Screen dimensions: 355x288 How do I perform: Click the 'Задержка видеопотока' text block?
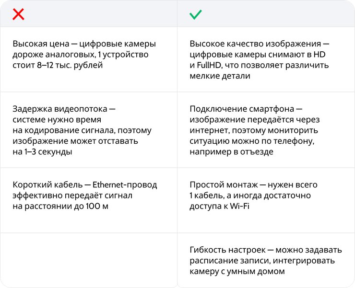point(82,131)
